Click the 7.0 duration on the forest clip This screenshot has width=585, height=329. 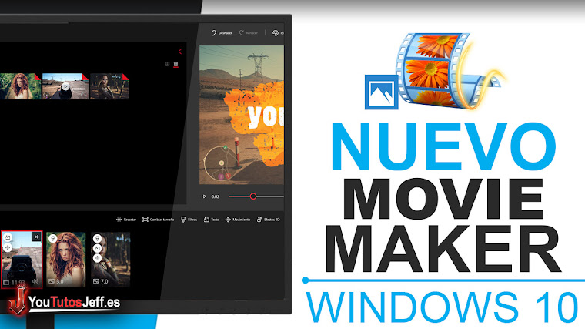coord(104,281)
